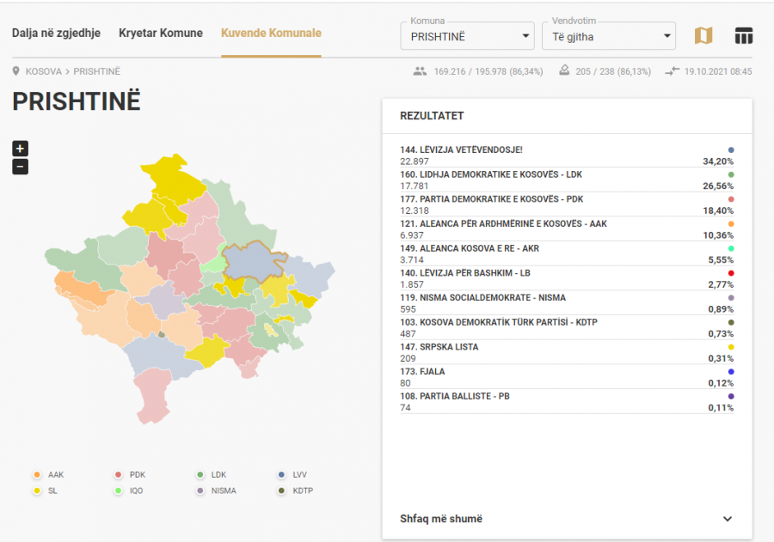Click PRISHTINË breadcrumb link
This screenshot has height=542, width=774.
click(x=96, y=71)
